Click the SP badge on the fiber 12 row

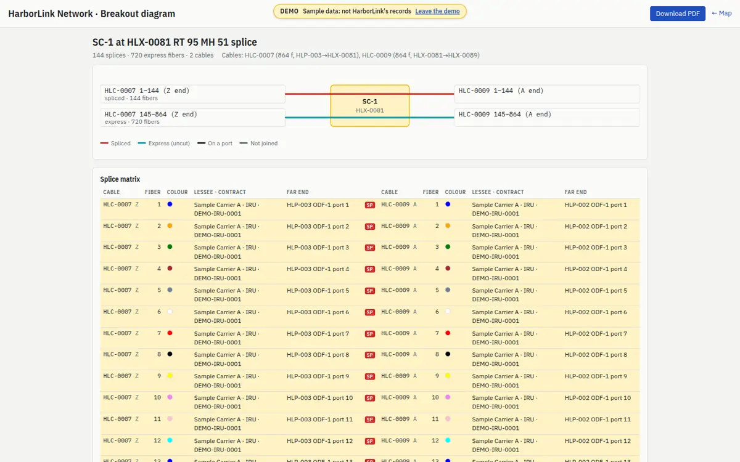370,441
